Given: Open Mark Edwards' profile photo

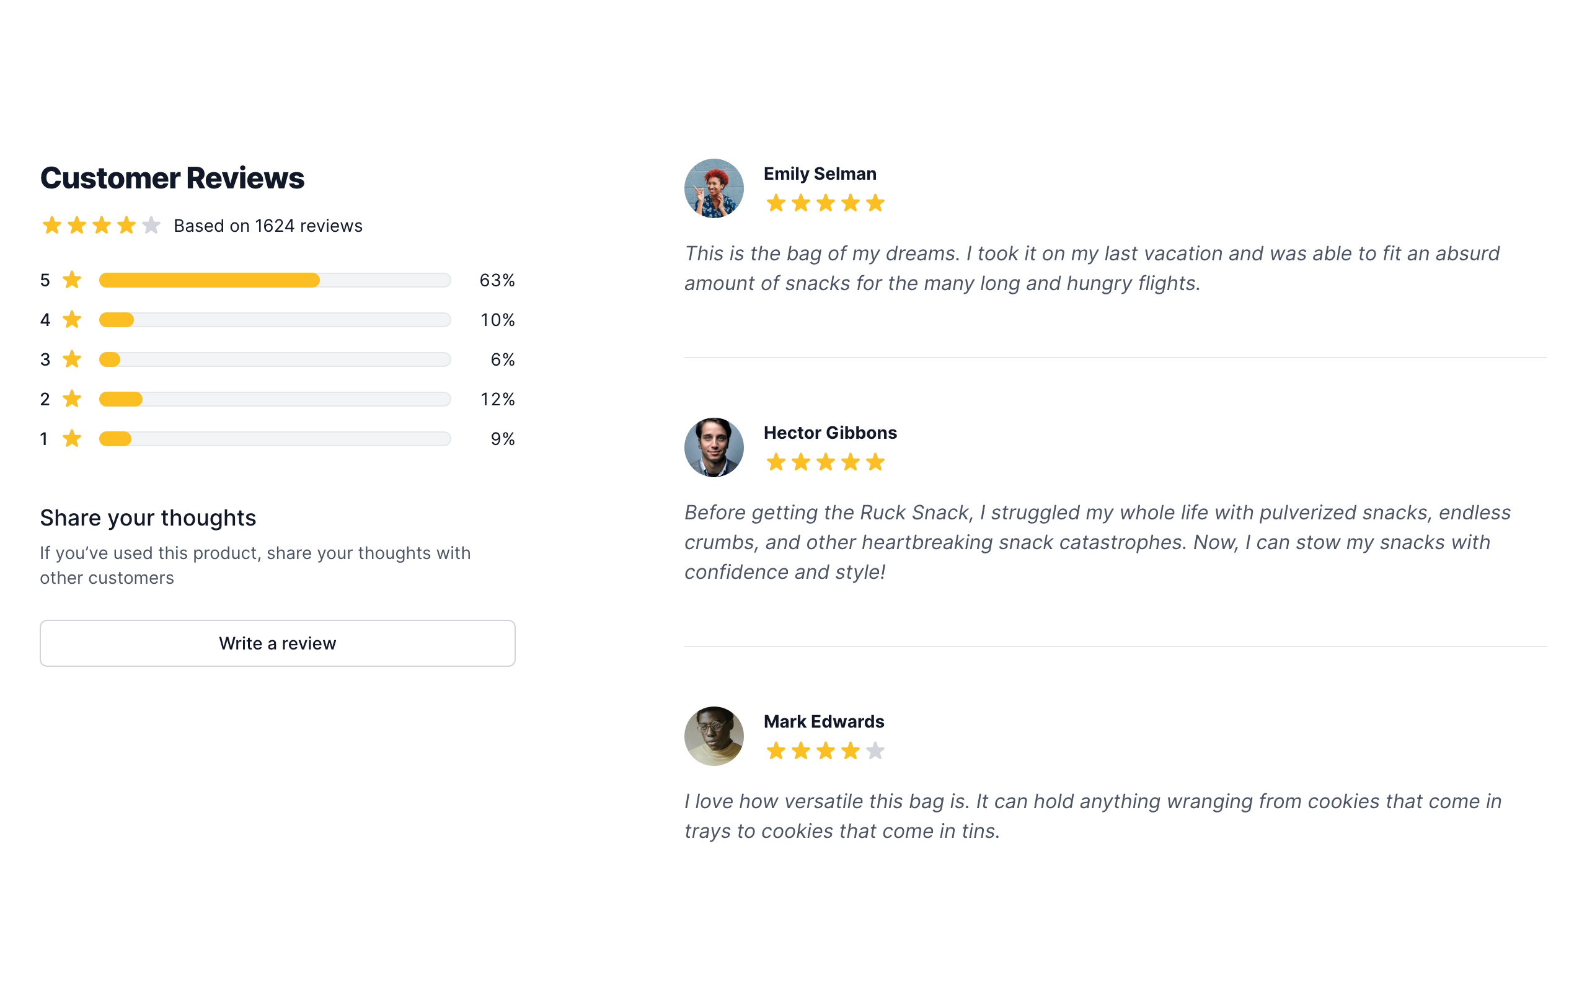Looking at the screenshot, I should 714,736.
